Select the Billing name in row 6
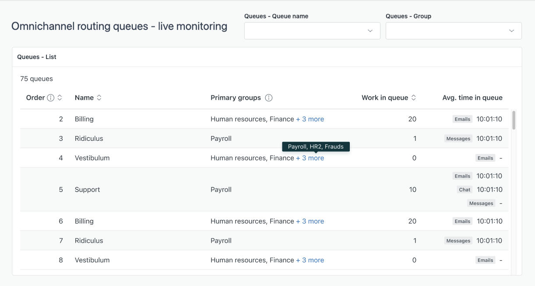This screenshot has height=286, width=535. (84, 221)
